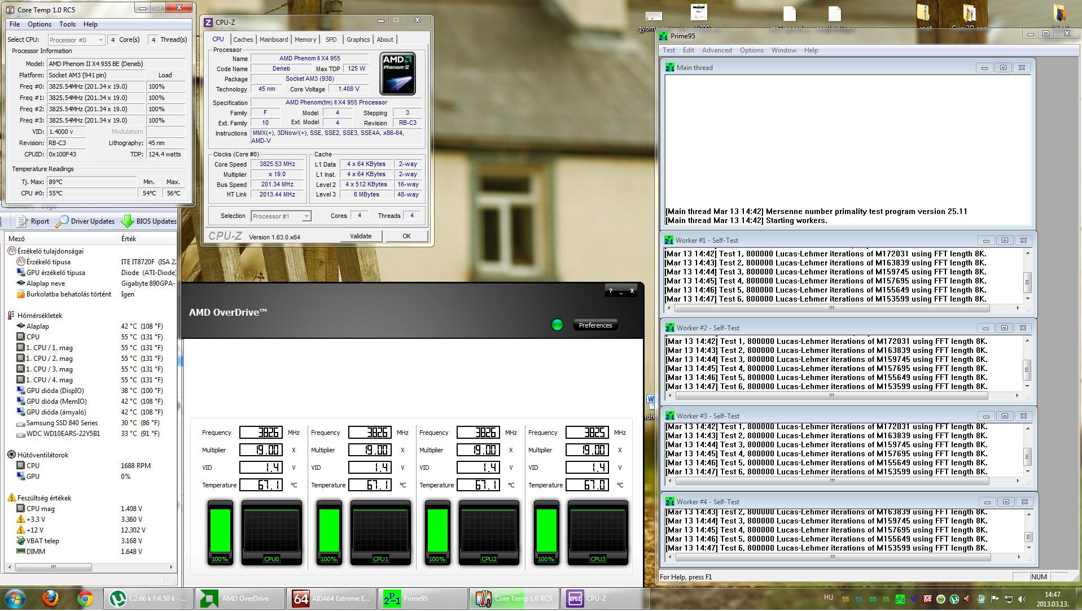The height and width of the screenshot is (611, 1082).
Task: Click the Validate button in CPU-Z
Action: [361, 236]
